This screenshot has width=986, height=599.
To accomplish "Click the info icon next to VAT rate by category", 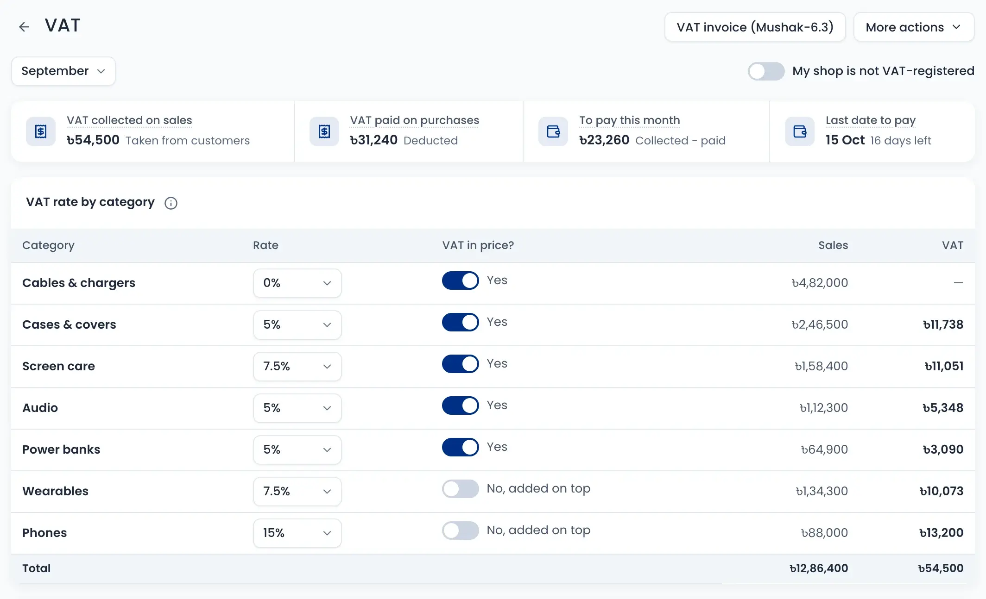I will 171,203.
